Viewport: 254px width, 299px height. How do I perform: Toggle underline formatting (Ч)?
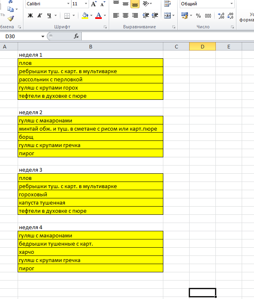point(49,16)
